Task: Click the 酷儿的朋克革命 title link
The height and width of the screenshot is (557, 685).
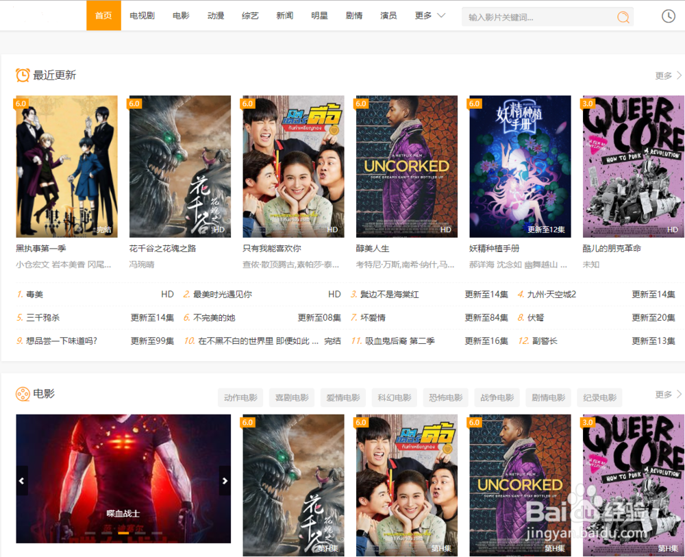Action: coord(612,249)
